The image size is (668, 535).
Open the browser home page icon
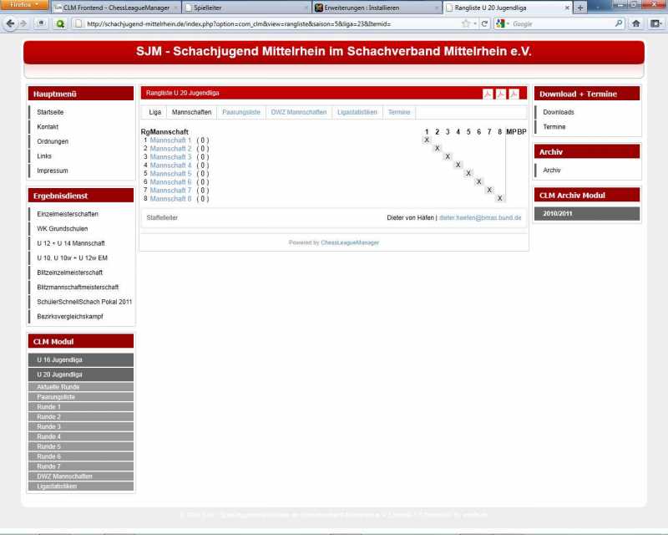pos(635,23)
